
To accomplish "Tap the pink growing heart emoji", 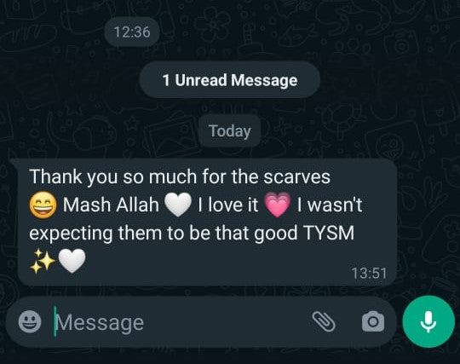I will [x=278, y=205].
